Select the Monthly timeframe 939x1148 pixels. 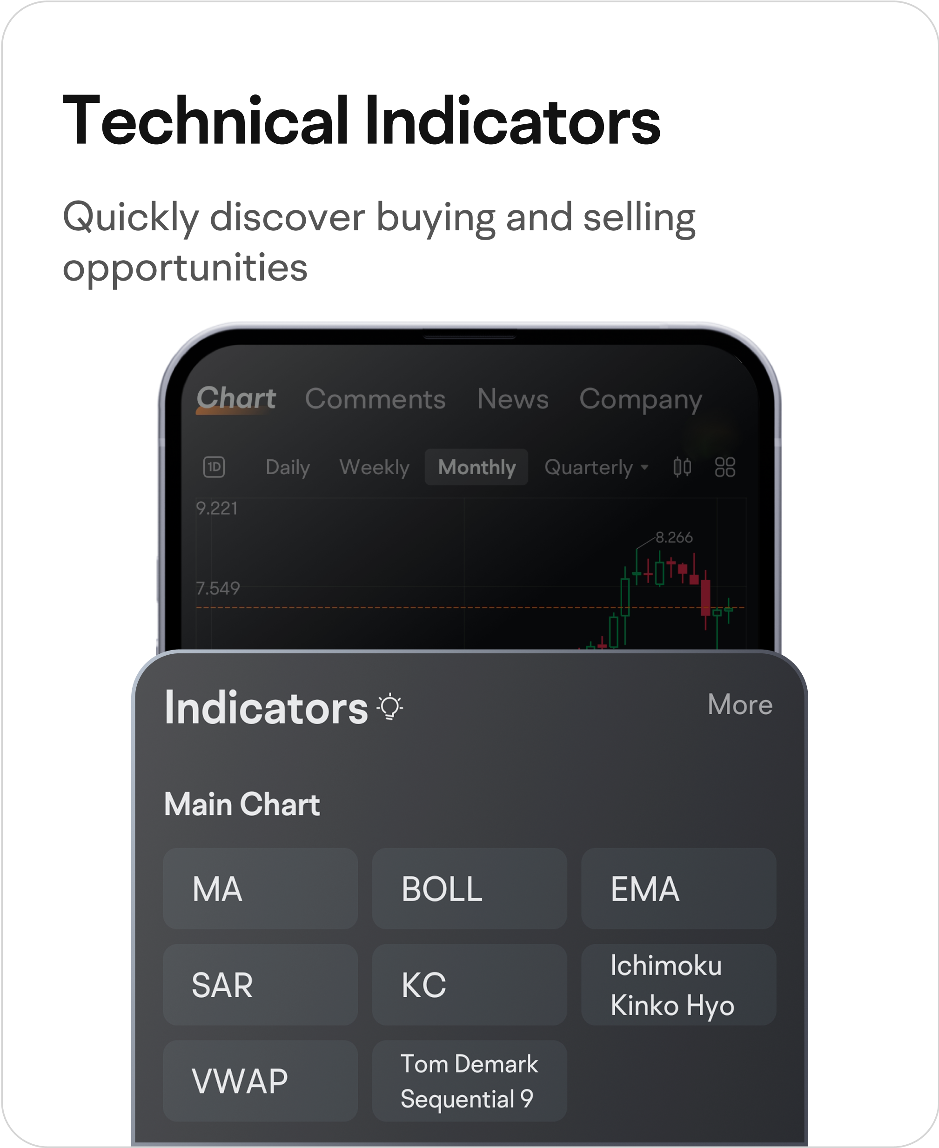pos(476,467)
